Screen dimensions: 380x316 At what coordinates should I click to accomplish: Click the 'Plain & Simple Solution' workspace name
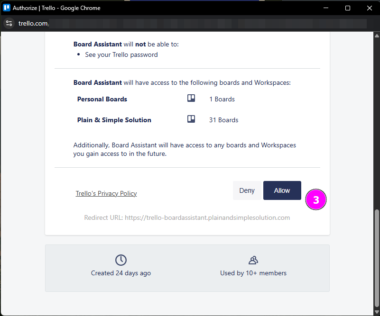click(x=114, y=120)
